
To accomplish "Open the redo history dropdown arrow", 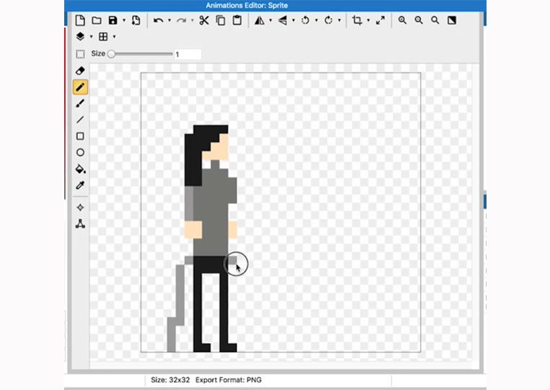I will pos(192,20).
